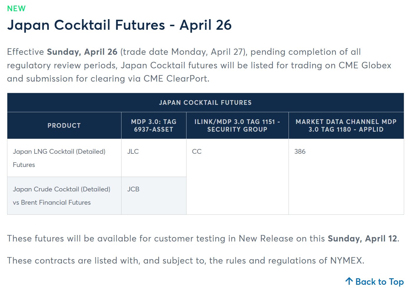Click the MDP 3.0: TAG 6937-ASSET header

154,125
